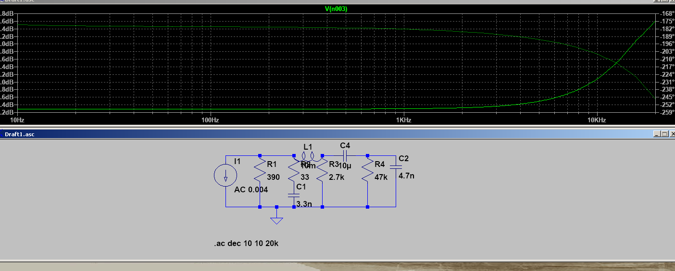The image size is (675, 271).
Task: Click the R1 resistor label
Action: pyautogui.click(x=272, y=164)
